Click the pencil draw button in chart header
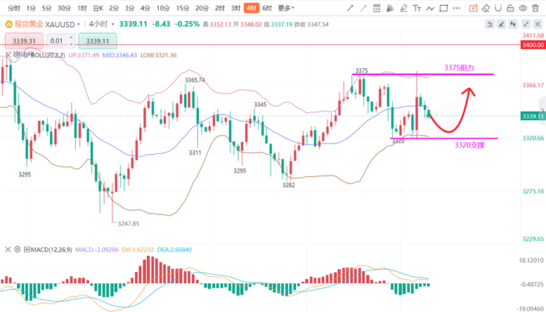Viewport: 546px width, 312px height. pyautogui.click(x=502, y=25)
